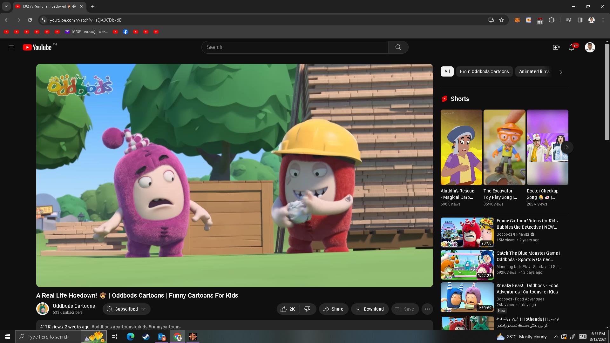Open Task View on taskbar

tap(114, 337)
